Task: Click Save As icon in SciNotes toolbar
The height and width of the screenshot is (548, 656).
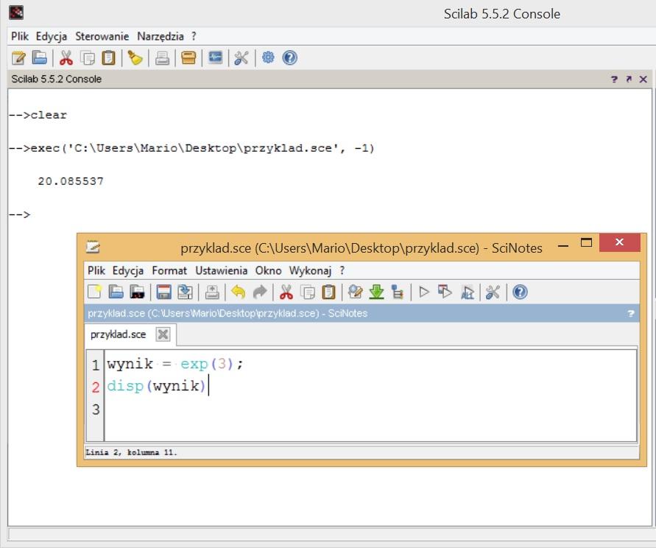Action: pyautogui.click(x=185, y=292)
